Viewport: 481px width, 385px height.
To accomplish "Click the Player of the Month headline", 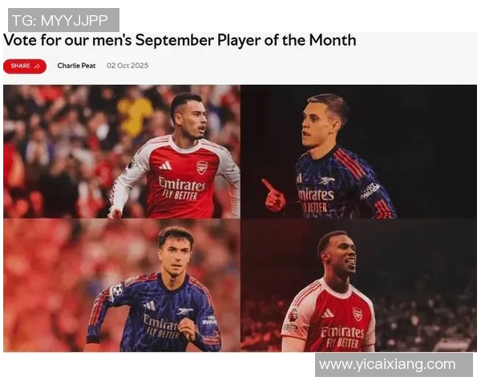I will pyautogui.click(x=180, y=40).
